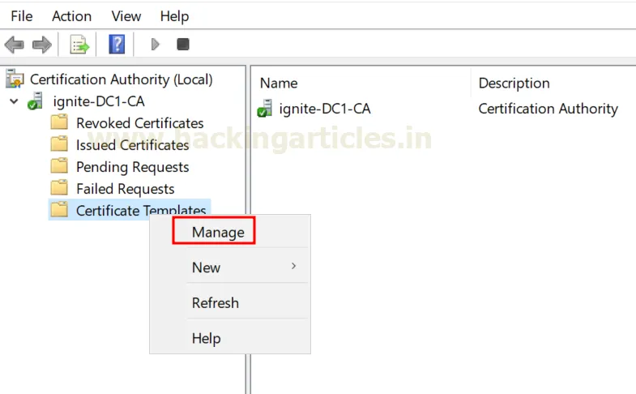The image size is (636, 394).
Task: Click the Certification Authority (Local) root icon
Action: [x=15, y=79]
